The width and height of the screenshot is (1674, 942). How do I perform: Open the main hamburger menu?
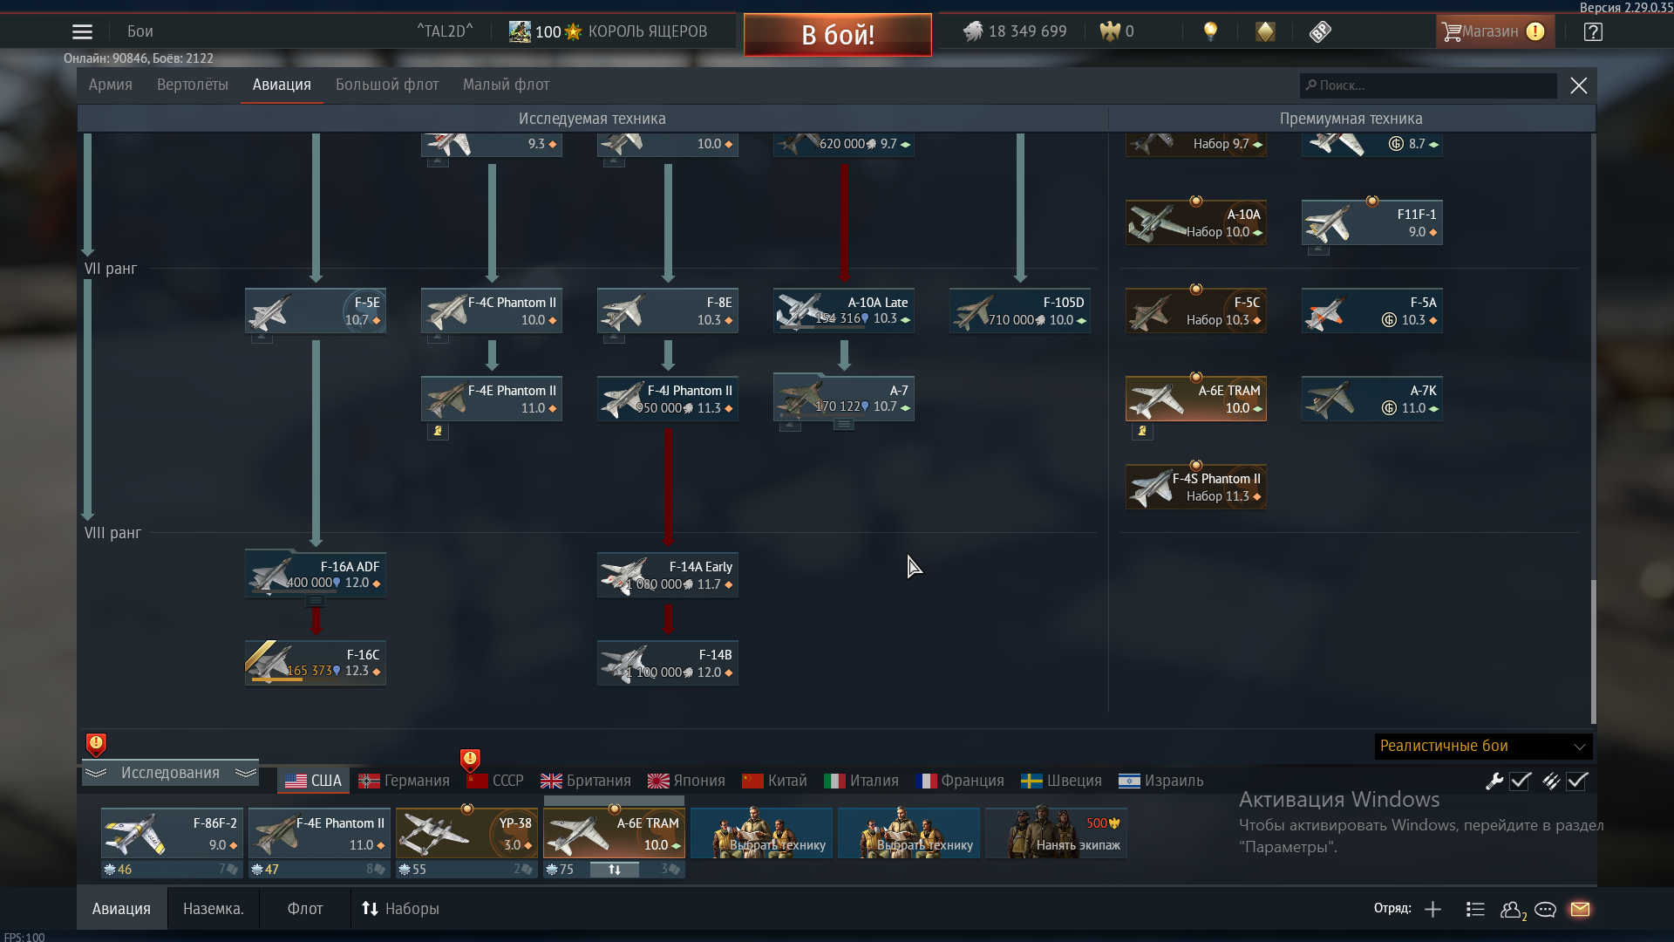click(x=82, y=31)
